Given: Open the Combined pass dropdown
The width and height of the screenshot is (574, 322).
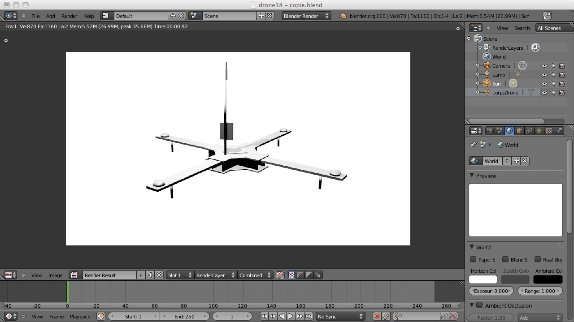Looking at the screenshot, I should point(255,275).
